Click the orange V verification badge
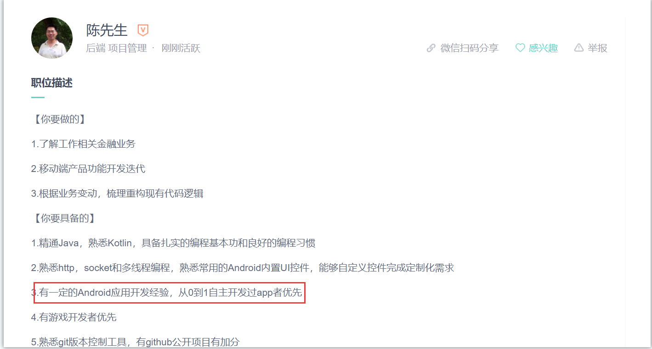 [143, 30]
